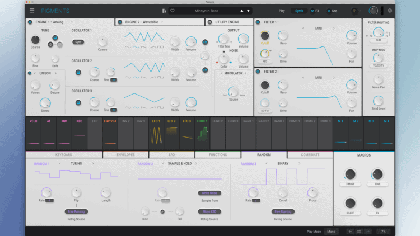Select the FUNC 1 modulation source slot
This screenshot has width=420, height=236.
[x=202, y=133]
